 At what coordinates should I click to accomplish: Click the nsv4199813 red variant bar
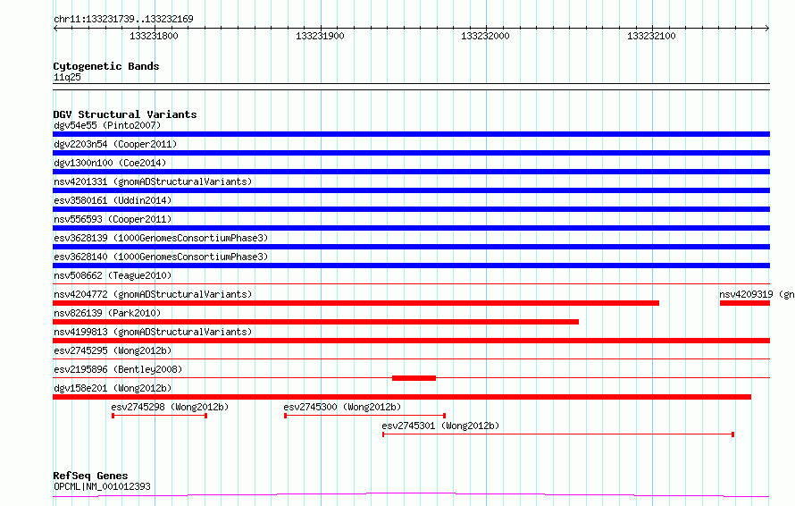tap(411, 341)
